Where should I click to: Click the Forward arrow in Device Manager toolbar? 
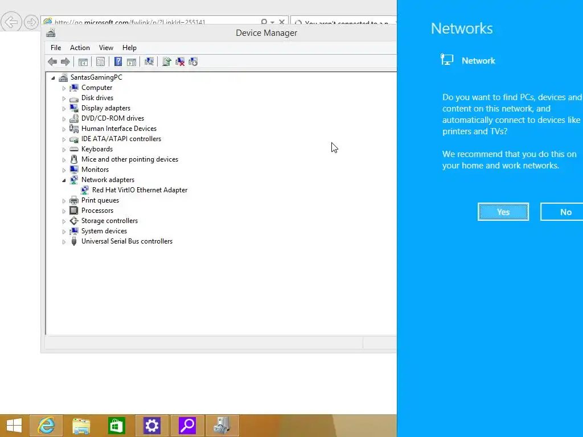pyautogui.click(x=65, y=61)
